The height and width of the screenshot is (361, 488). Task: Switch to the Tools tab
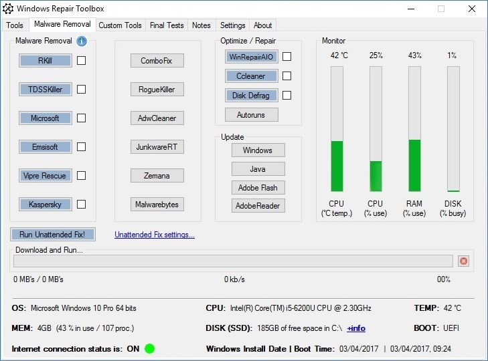pos(15,25)
